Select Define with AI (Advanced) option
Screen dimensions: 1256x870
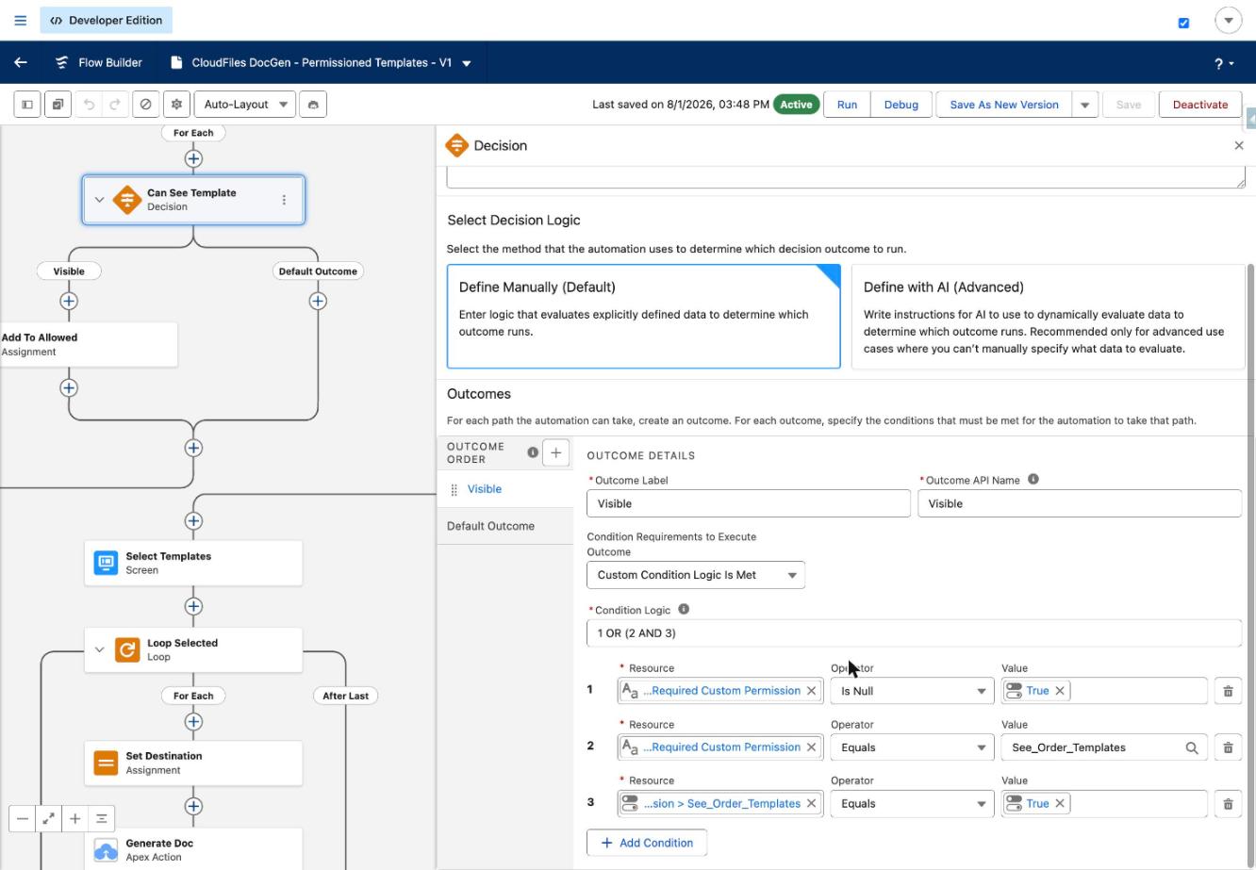coord(1048,317)
